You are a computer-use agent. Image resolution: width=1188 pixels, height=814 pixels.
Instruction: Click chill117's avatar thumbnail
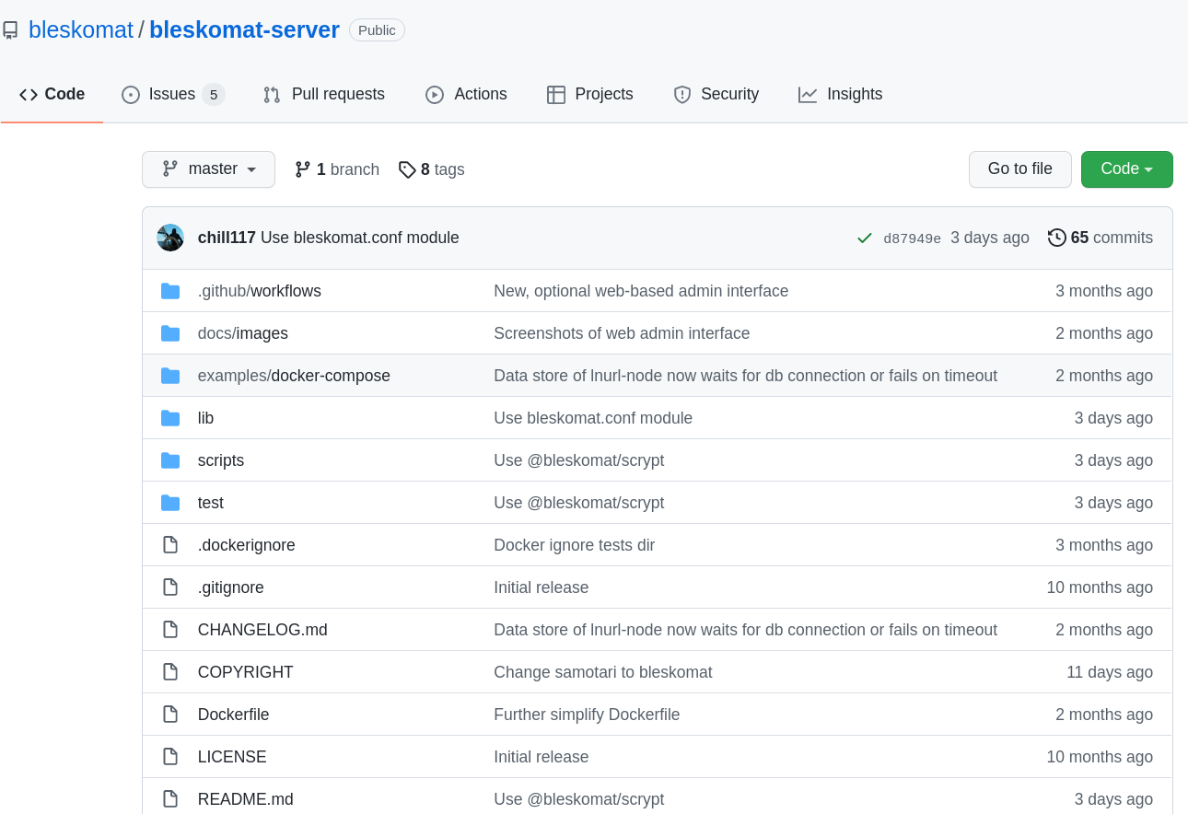click(x=170, y=238)
